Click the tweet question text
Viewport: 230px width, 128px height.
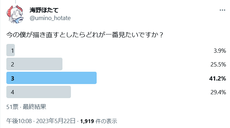[x=85, y=35]
